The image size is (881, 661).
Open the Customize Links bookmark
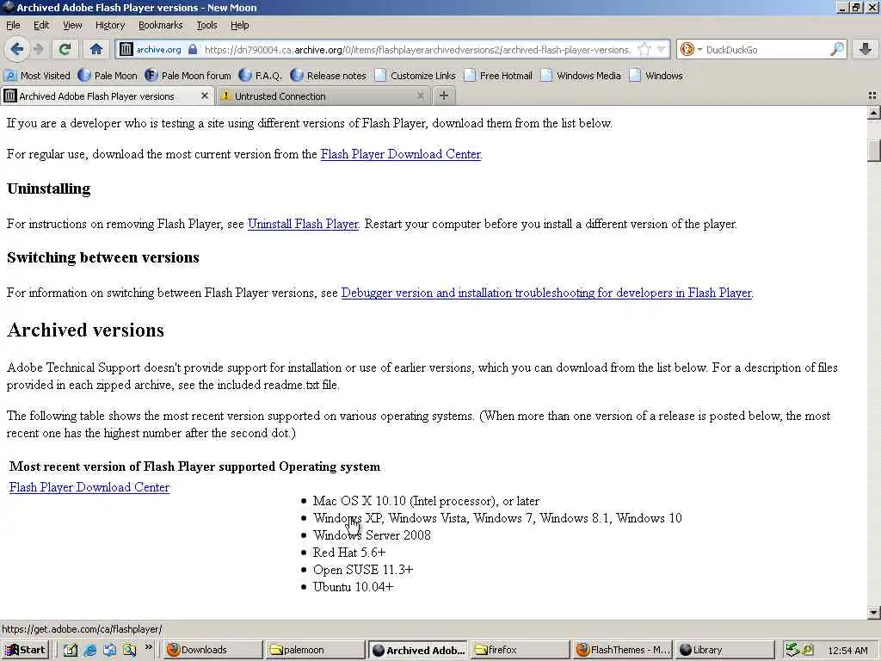tap(415, 76)
